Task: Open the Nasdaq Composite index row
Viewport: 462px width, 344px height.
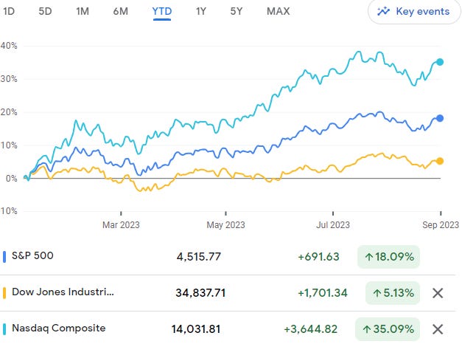Action: [x=228, y=328]
